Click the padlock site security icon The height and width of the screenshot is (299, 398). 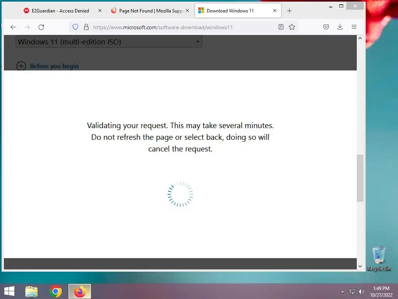click(86, 27)
